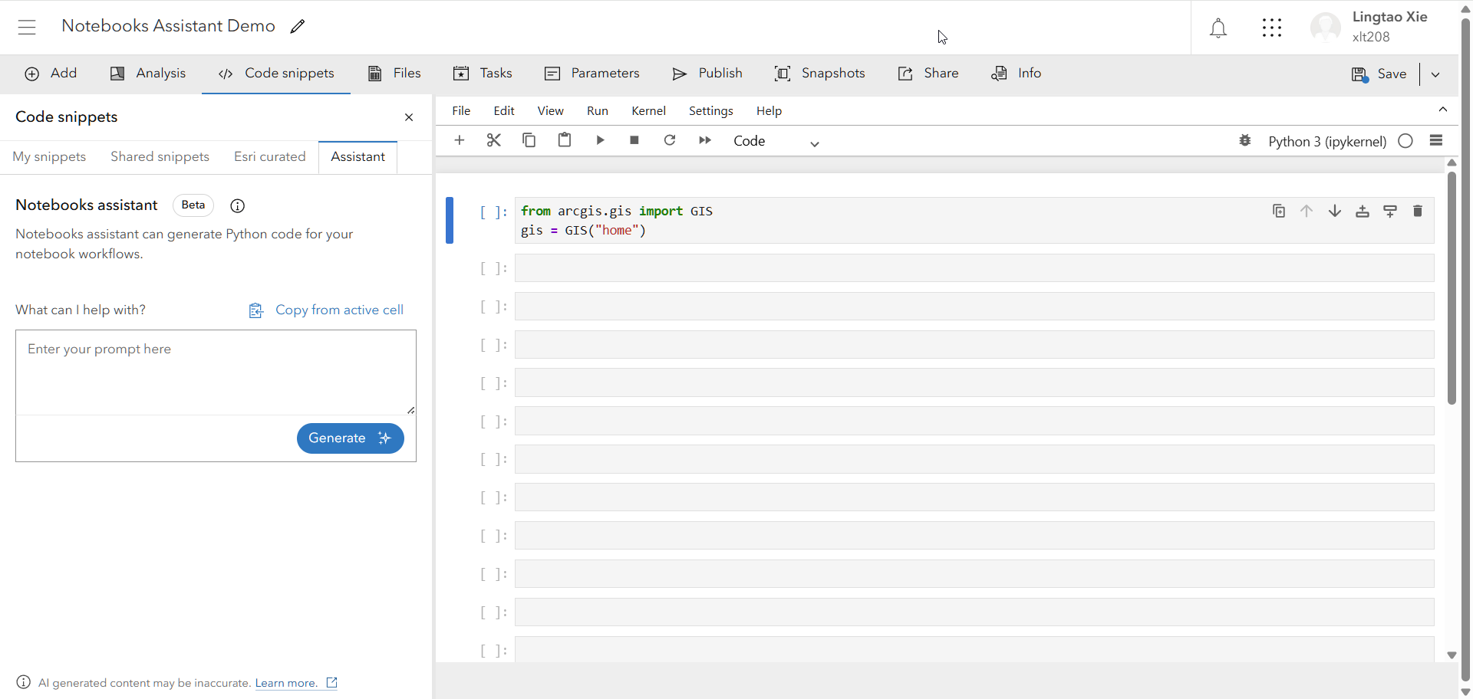Open the debugger with the bug icon

1245,140
